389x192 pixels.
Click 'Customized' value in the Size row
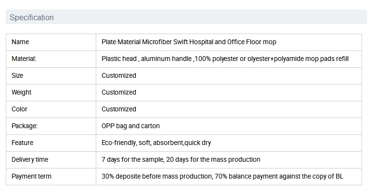[x=119, y=75]
